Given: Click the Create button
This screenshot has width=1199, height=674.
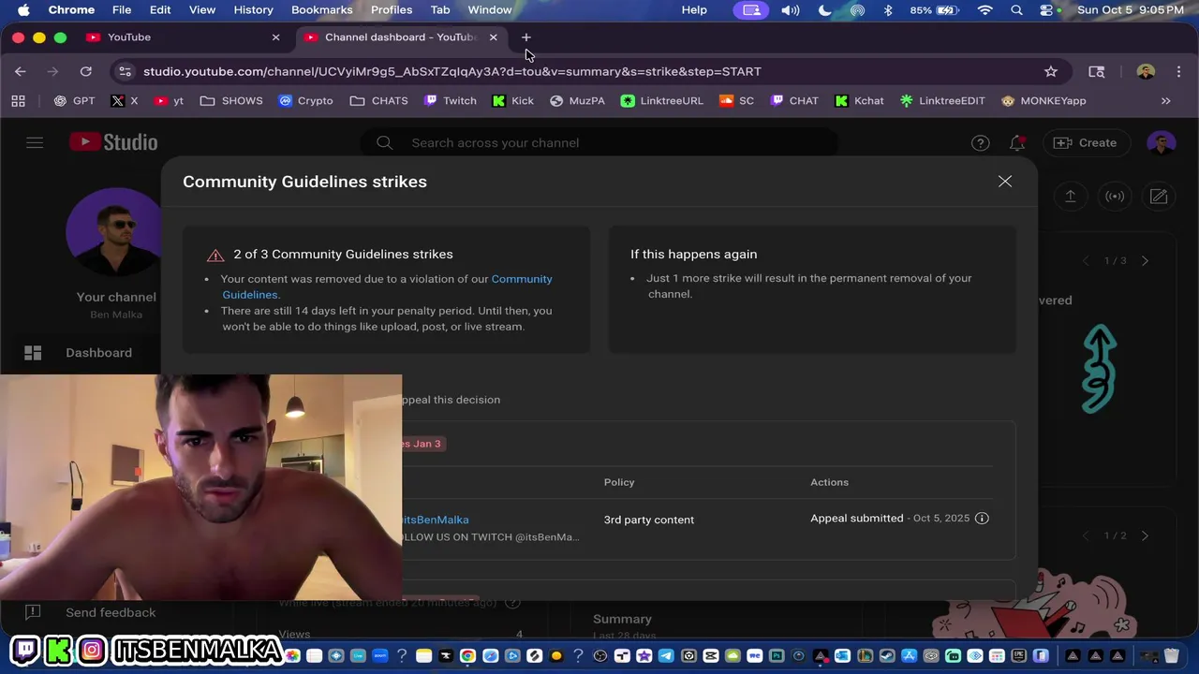Looking at the screenshot, I should pyautogui.click(x=1086, y=143).
